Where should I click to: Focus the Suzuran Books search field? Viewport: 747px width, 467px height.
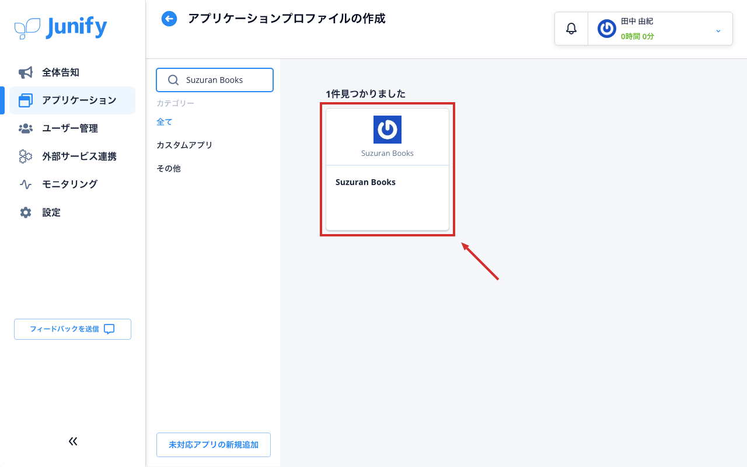click(x=215, y=80)
